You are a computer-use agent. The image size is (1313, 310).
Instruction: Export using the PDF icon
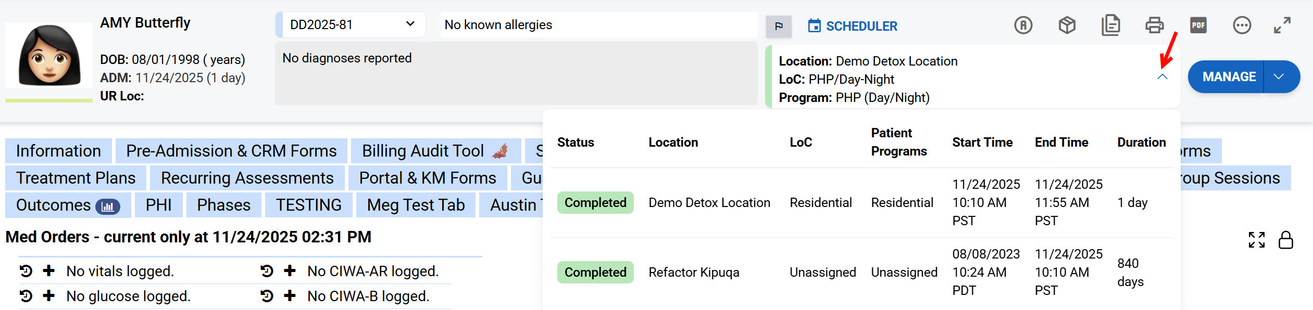point(1198,25)
